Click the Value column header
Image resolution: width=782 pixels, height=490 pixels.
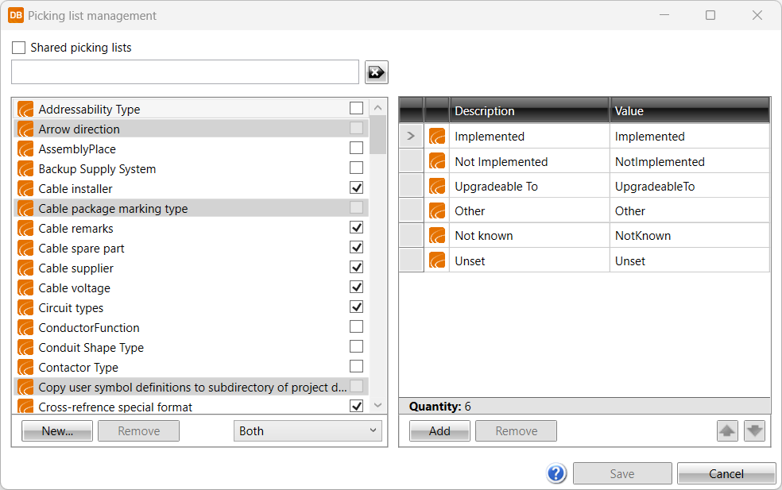(x=689, y=111)
